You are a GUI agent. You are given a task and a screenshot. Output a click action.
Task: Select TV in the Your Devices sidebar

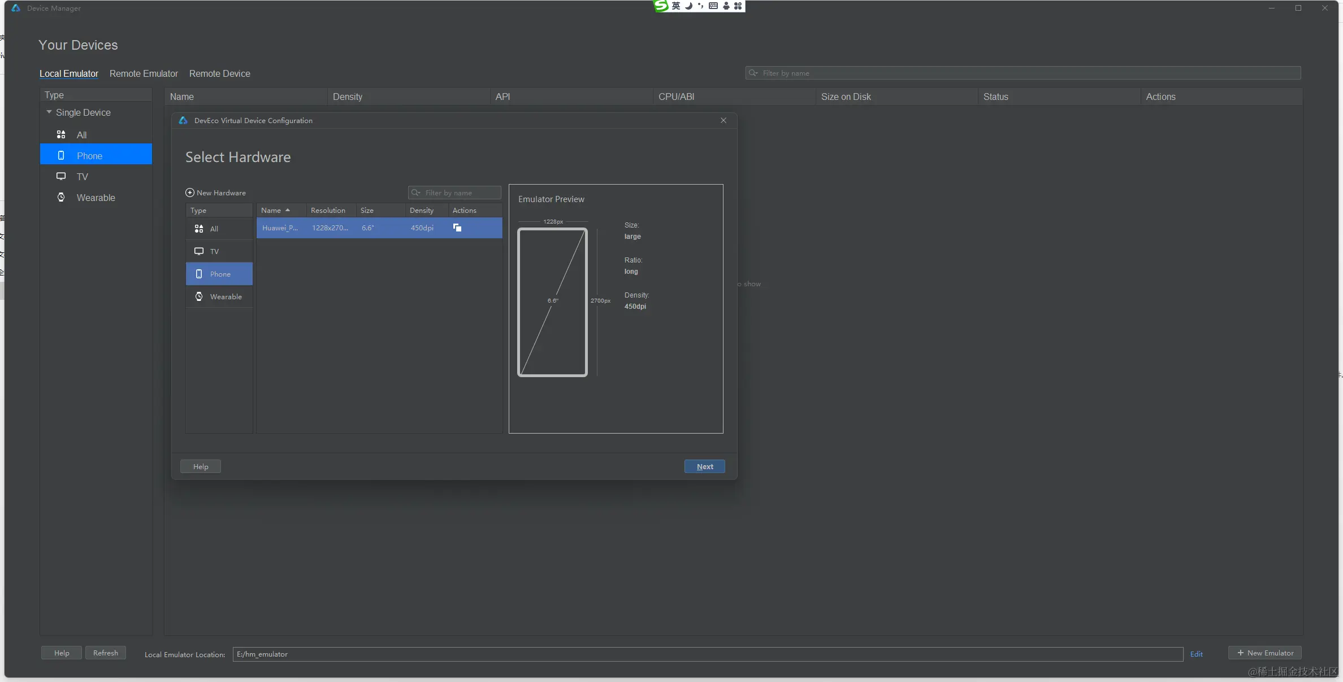[x=83, y=177]
